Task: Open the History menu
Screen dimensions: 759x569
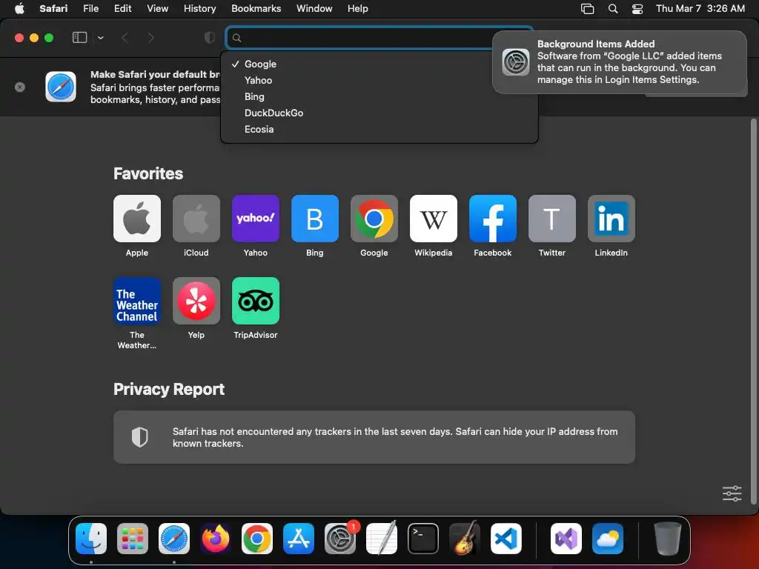Action: 199,8
